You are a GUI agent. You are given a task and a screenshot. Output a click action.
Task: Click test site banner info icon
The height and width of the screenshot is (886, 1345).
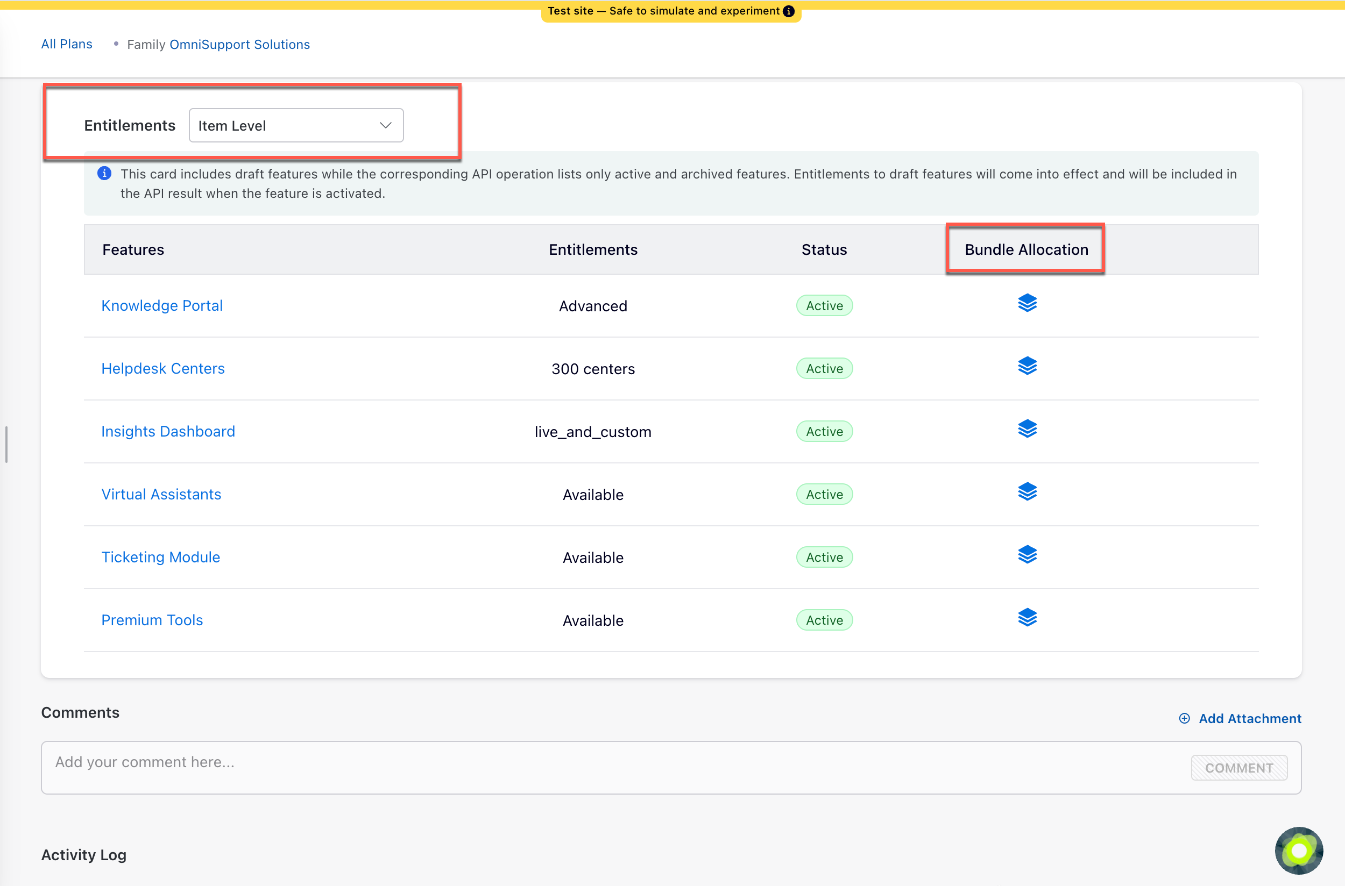click(788, 11)
